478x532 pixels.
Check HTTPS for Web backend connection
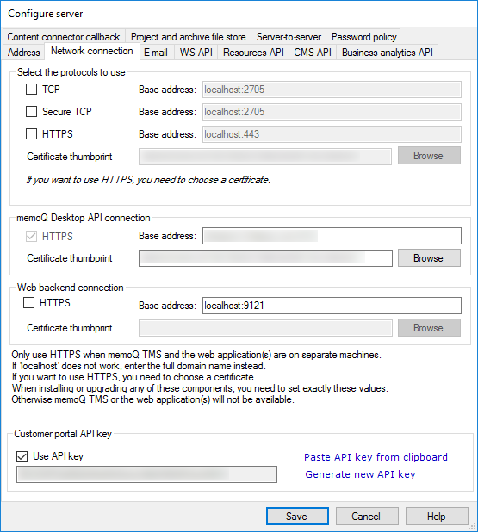click(x=29, y=302)
